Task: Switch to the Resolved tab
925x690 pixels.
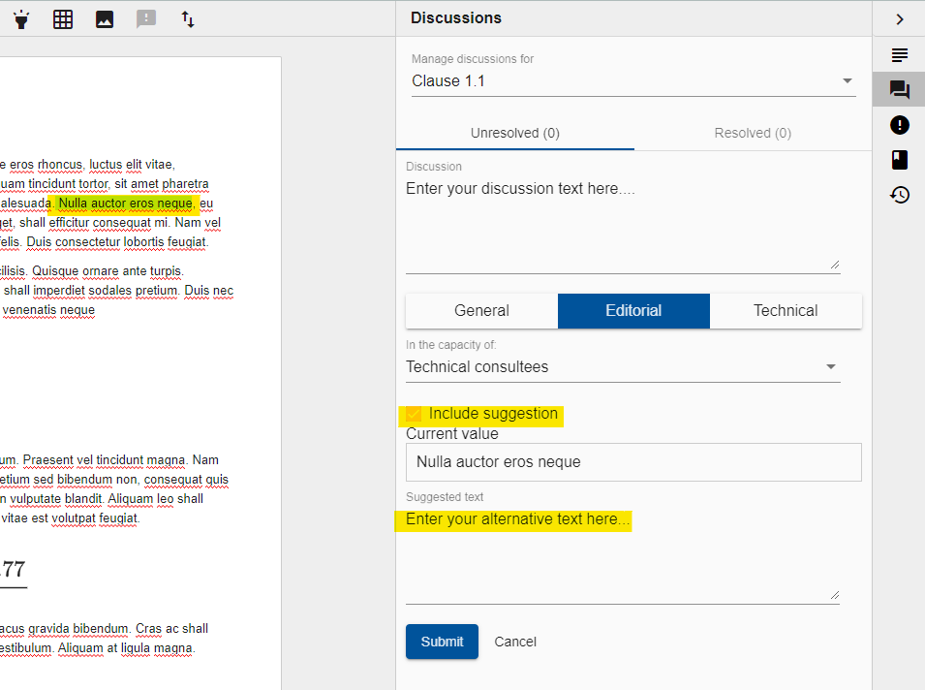Action: 752,133
